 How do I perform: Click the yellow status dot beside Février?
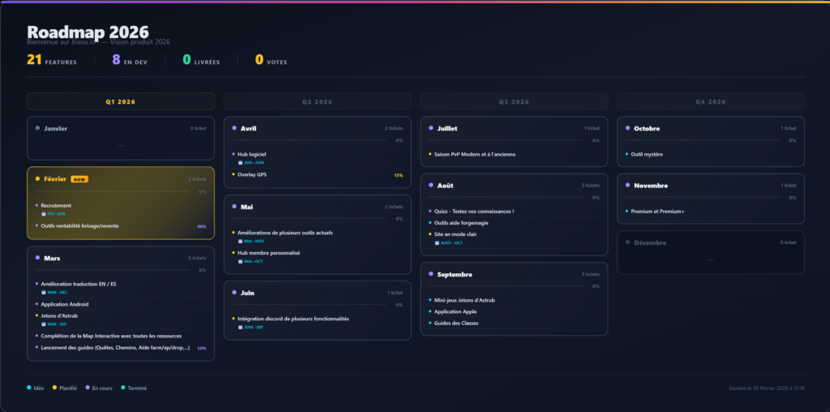pos(37,178)
